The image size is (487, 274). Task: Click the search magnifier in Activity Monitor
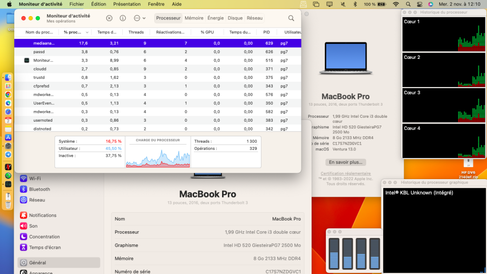click(x=291, y=18)
